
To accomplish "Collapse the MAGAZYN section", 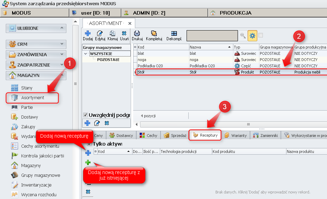I will 62,75.
